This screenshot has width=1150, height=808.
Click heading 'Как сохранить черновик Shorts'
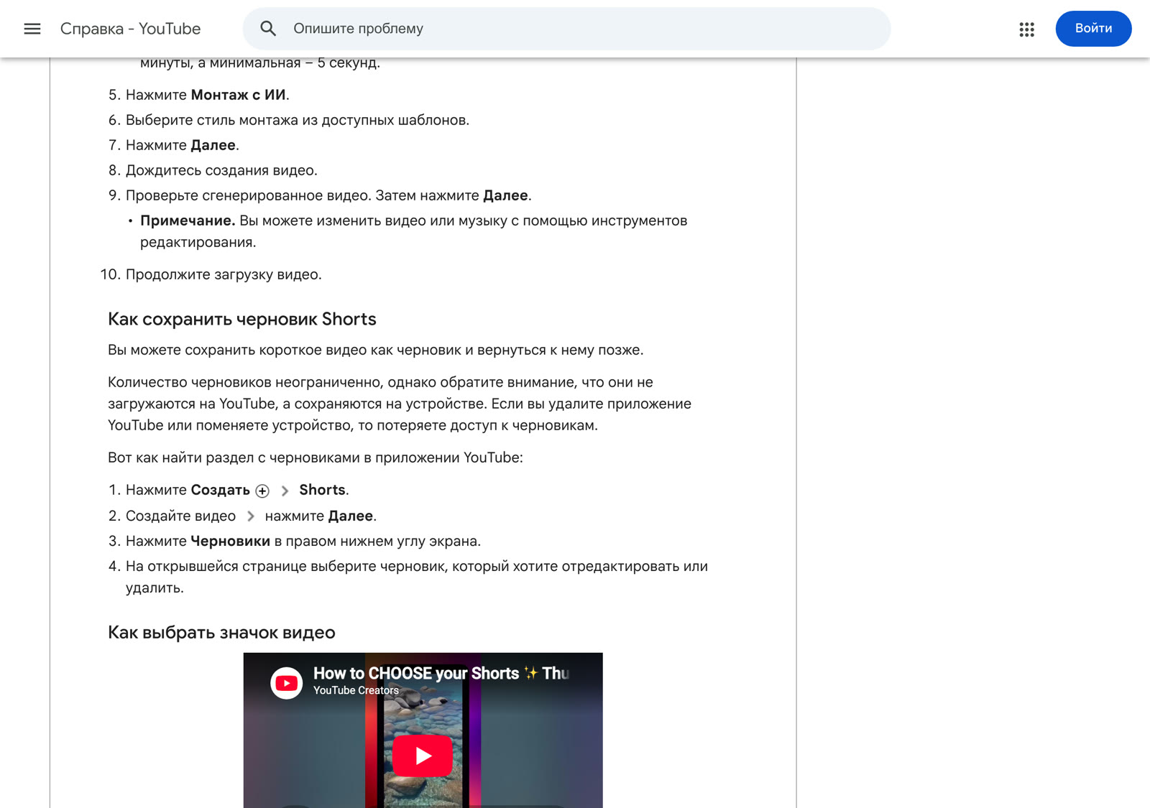click(242, 319)
